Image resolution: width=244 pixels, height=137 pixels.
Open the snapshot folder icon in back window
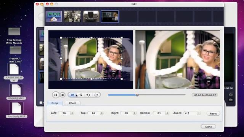coord(231,100)
